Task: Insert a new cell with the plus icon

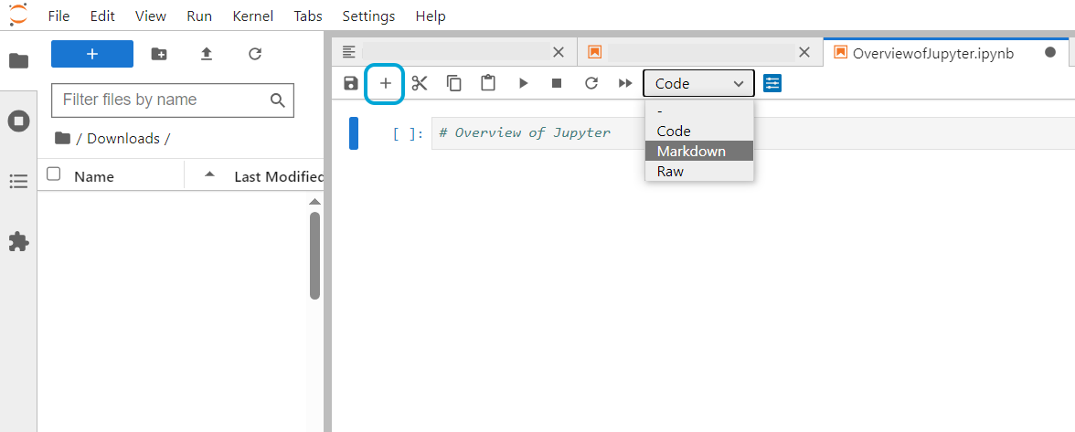Action: (385, 83)
